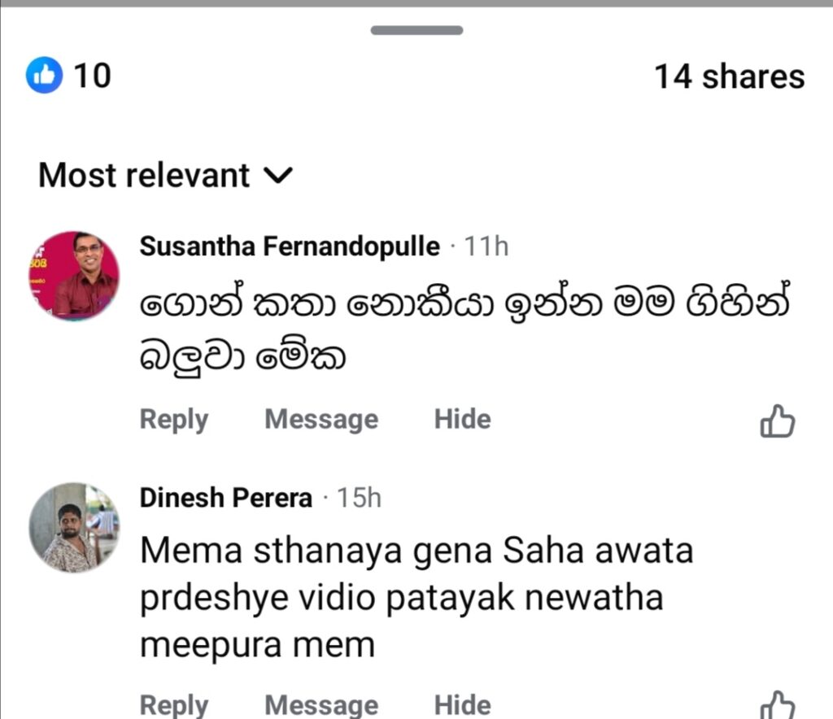
Task: Click the 15h timestamp on Dinesh's comment
Action: pos(360,498)
